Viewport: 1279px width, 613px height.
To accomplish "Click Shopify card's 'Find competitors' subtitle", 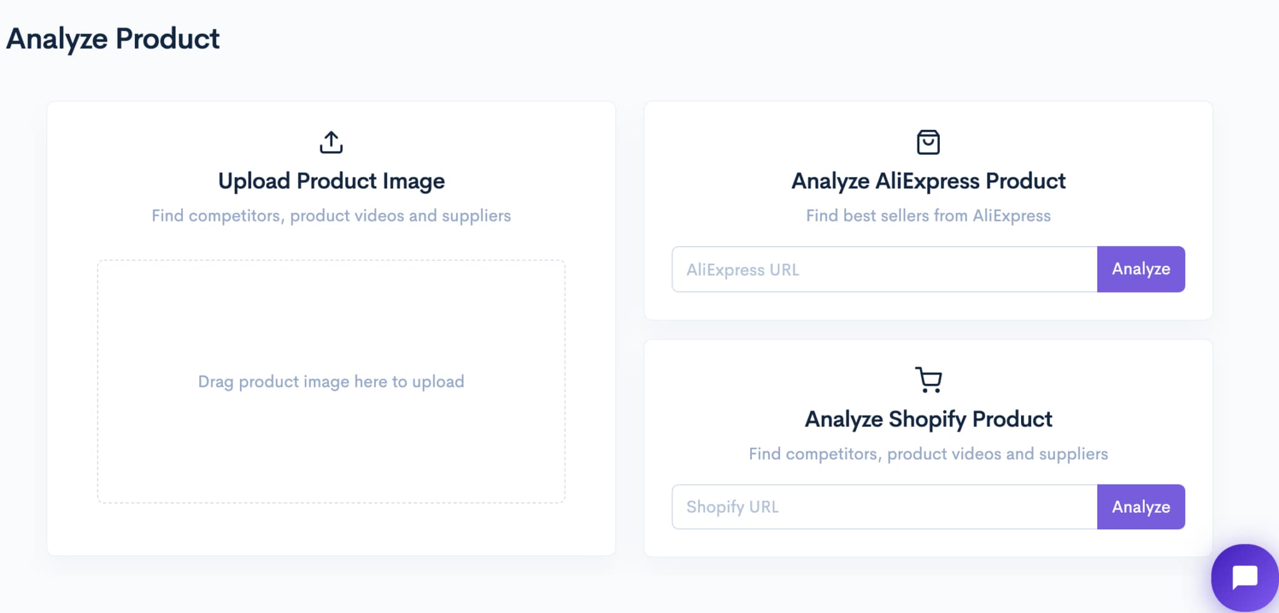I will point(928,454).
